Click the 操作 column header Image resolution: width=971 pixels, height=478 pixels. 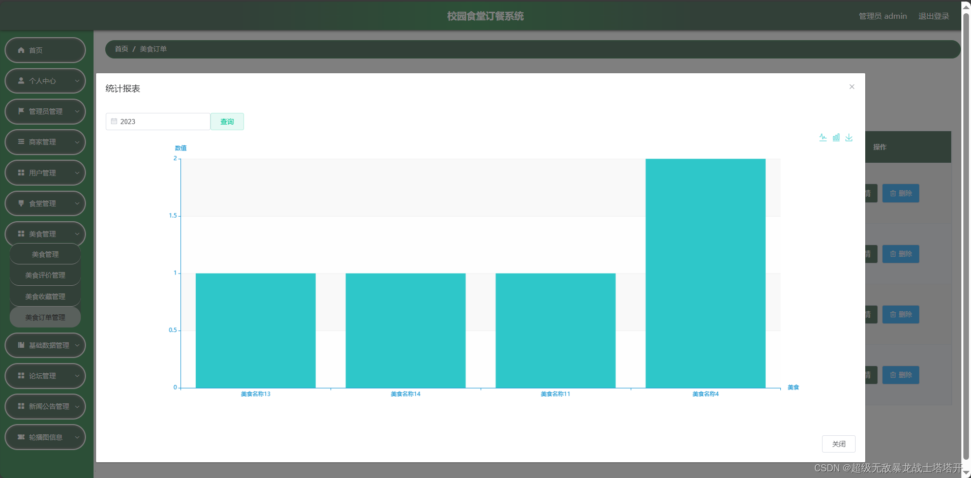tap(879, 147)
